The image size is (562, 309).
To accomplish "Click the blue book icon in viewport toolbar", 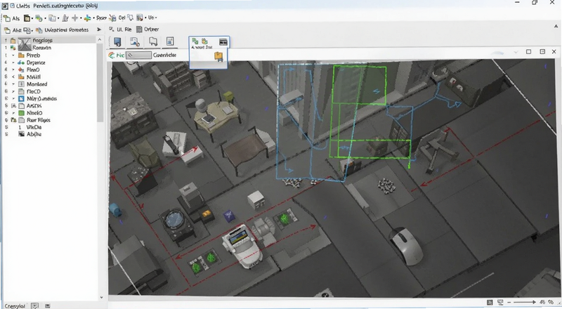I will (117, 42).
